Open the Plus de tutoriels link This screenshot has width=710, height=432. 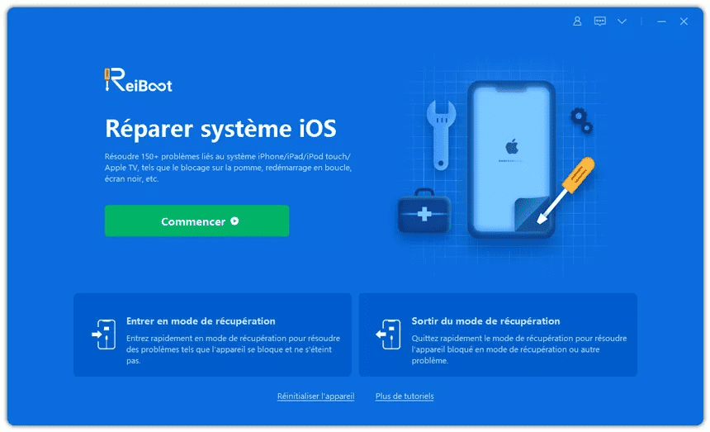coord(405,396)
